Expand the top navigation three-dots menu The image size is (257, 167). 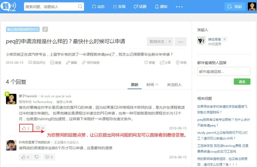179,7
